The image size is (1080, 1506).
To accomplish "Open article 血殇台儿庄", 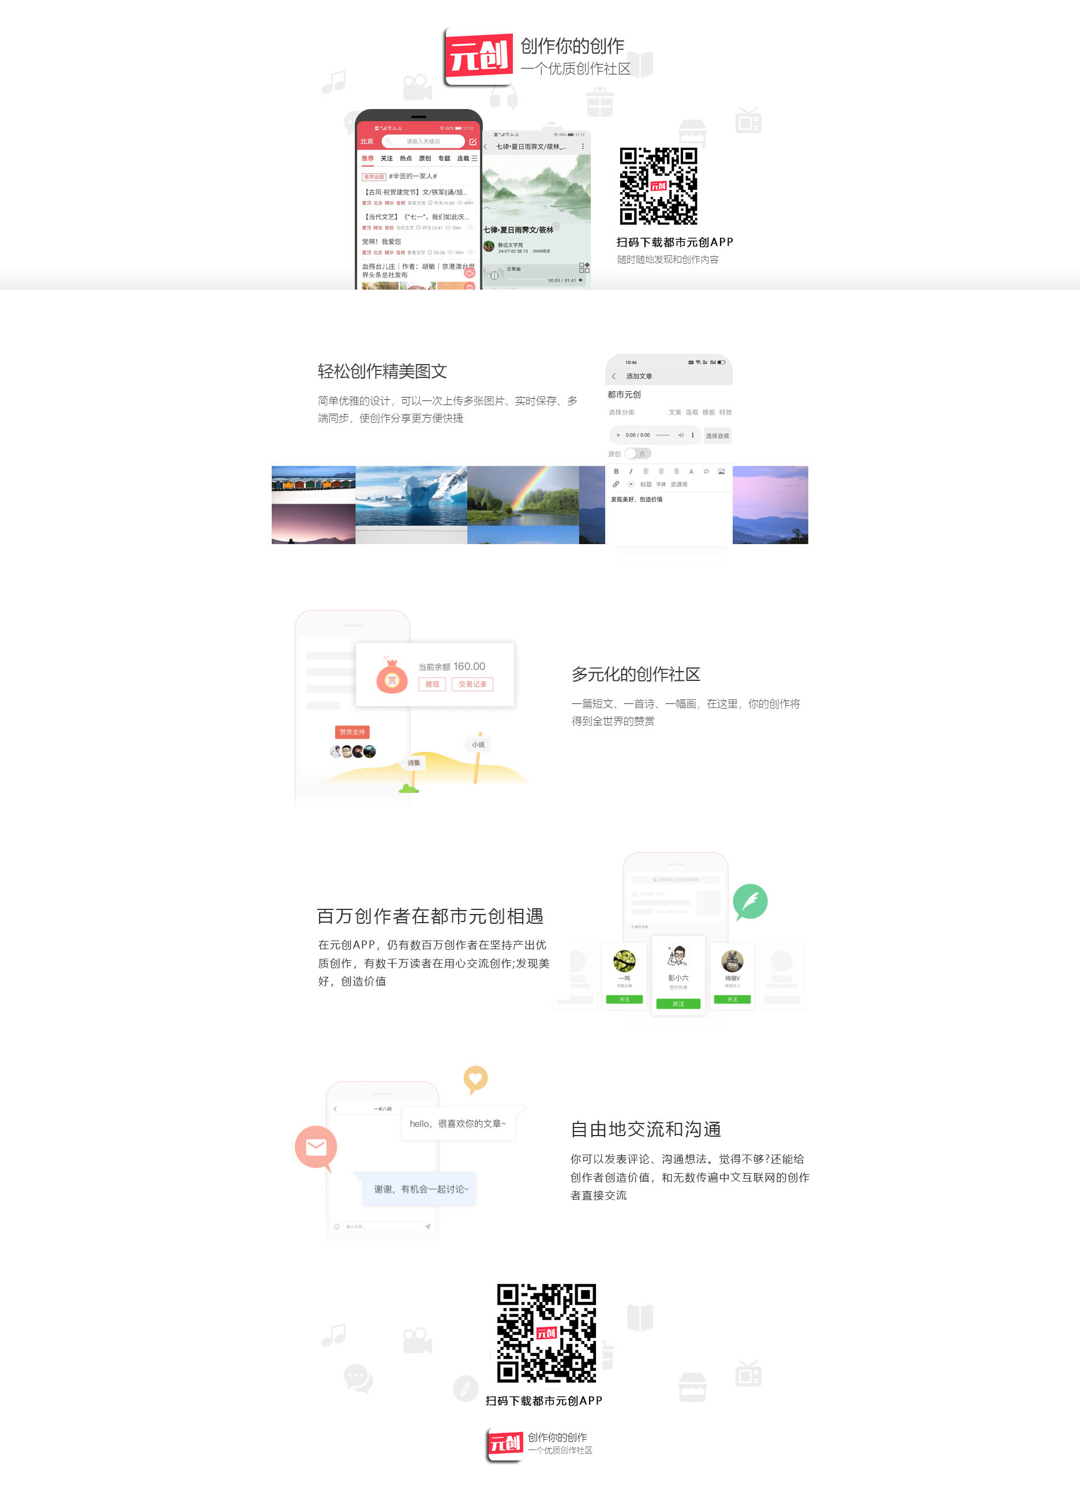I will point(418,270).
